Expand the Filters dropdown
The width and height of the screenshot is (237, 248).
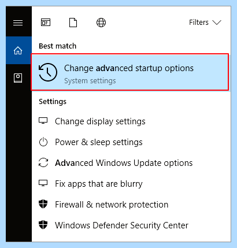tap(205, 23)
